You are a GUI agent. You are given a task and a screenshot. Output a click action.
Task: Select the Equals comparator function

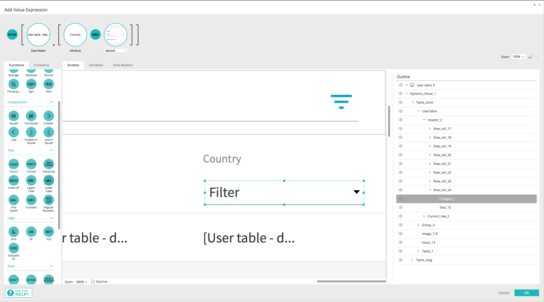click(x=13, y=116)
